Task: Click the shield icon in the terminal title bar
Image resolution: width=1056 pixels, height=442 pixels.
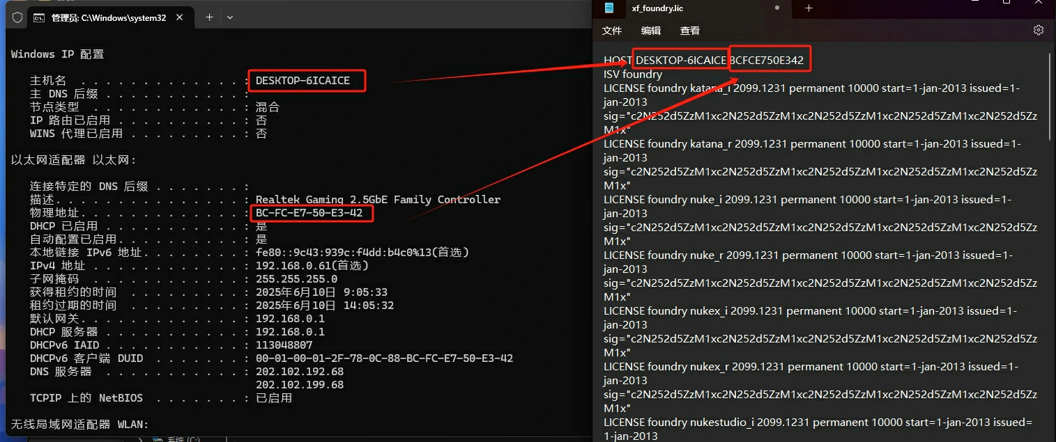Action: (x=17, y=17)
